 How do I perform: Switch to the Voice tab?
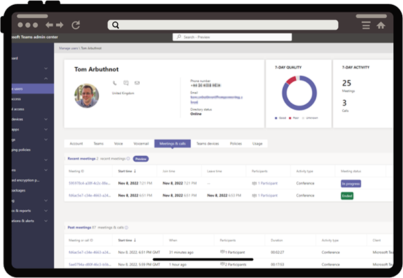pos(118,144)
